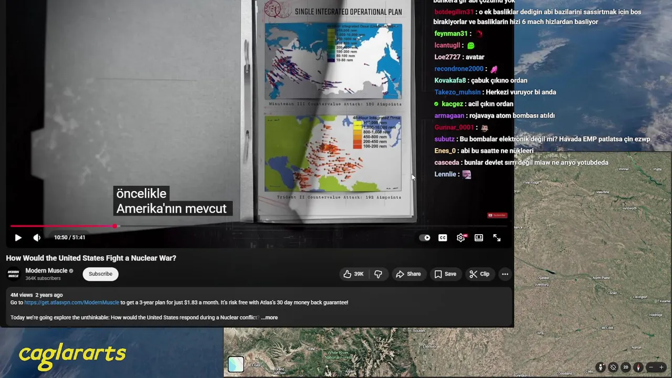Screen dimensions: 672x378
Task: Click chat username subutz
Action: [444, 139]
